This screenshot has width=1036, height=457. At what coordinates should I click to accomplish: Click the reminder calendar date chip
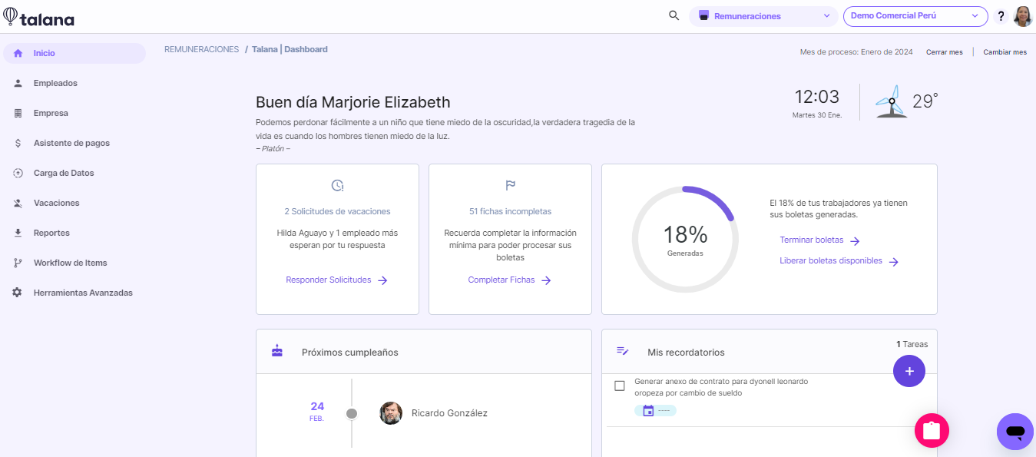[x=655, y=411]
